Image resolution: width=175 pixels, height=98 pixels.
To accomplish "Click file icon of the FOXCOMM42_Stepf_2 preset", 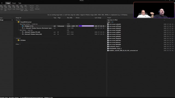I will tap(108, 48).
